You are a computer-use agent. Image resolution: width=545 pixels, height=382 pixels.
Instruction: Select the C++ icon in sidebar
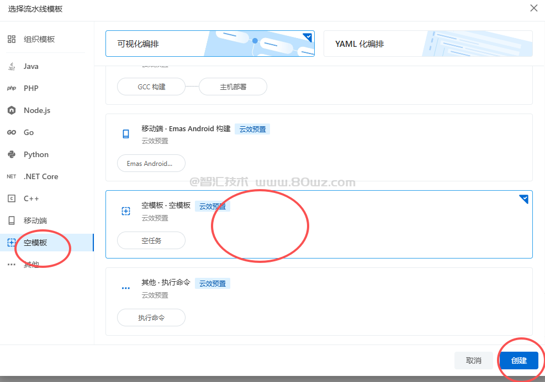click(x=12, y=198)
